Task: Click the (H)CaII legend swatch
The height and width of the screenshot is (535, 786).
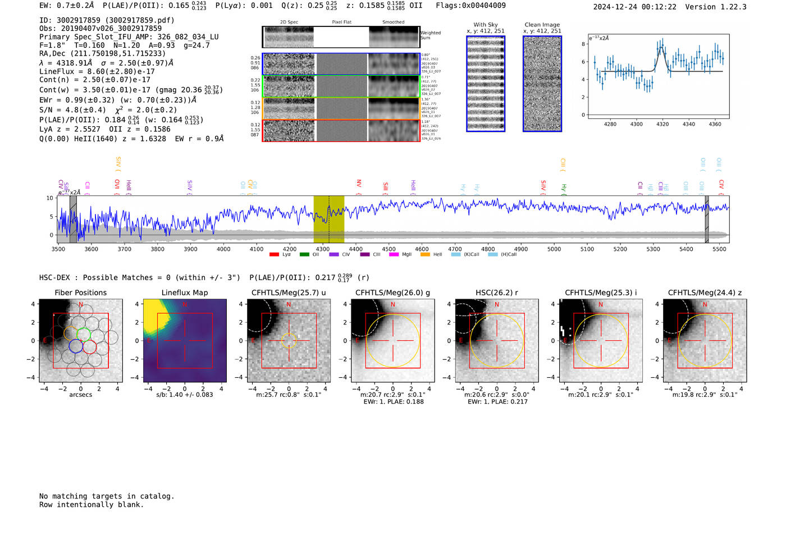Action: point(493,255)
